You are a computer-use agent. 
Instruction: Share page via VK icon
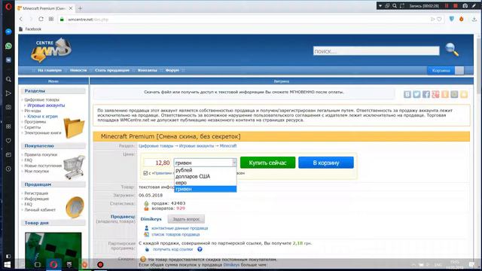(407, 94)
